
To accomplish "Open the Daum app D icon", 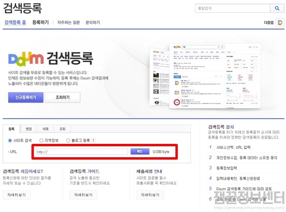I will [280, 22].
